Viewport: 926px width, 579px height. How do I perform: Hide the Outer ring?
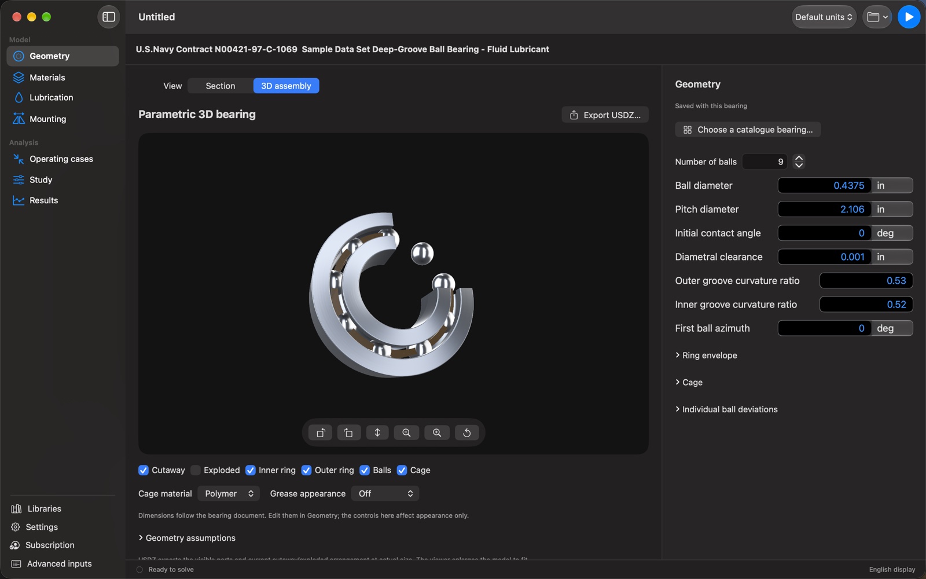coord(307,470)
